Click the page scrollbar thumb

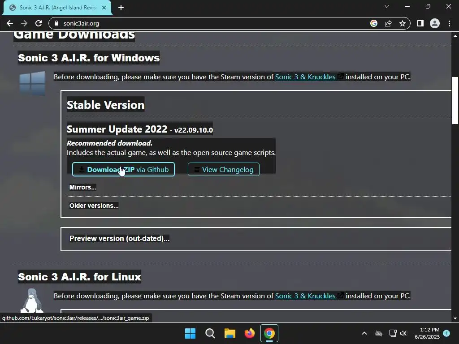coord(455,101)
